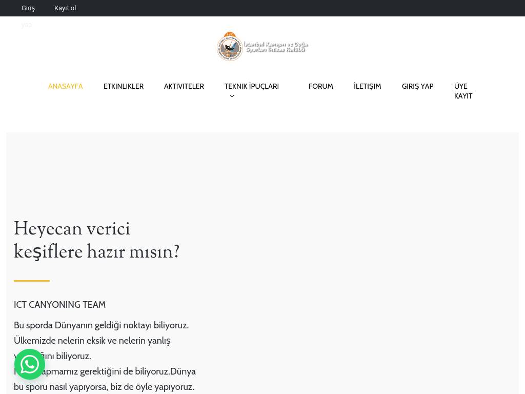
Task: Click the faint "yap" text below the top bar
Action: click(27, 25)
